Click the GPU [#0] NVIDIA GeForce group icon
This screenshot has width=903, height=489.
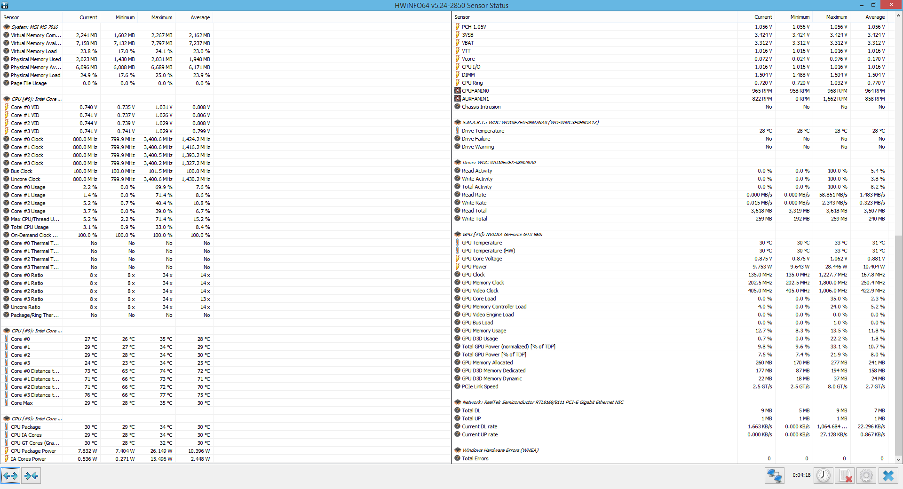tap(458, 235)
